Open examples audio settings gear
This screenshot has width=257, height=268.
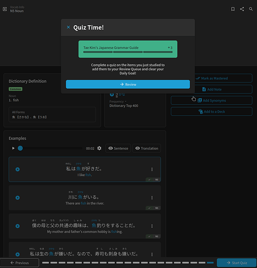pyautogui.click(x=99, y=148)
